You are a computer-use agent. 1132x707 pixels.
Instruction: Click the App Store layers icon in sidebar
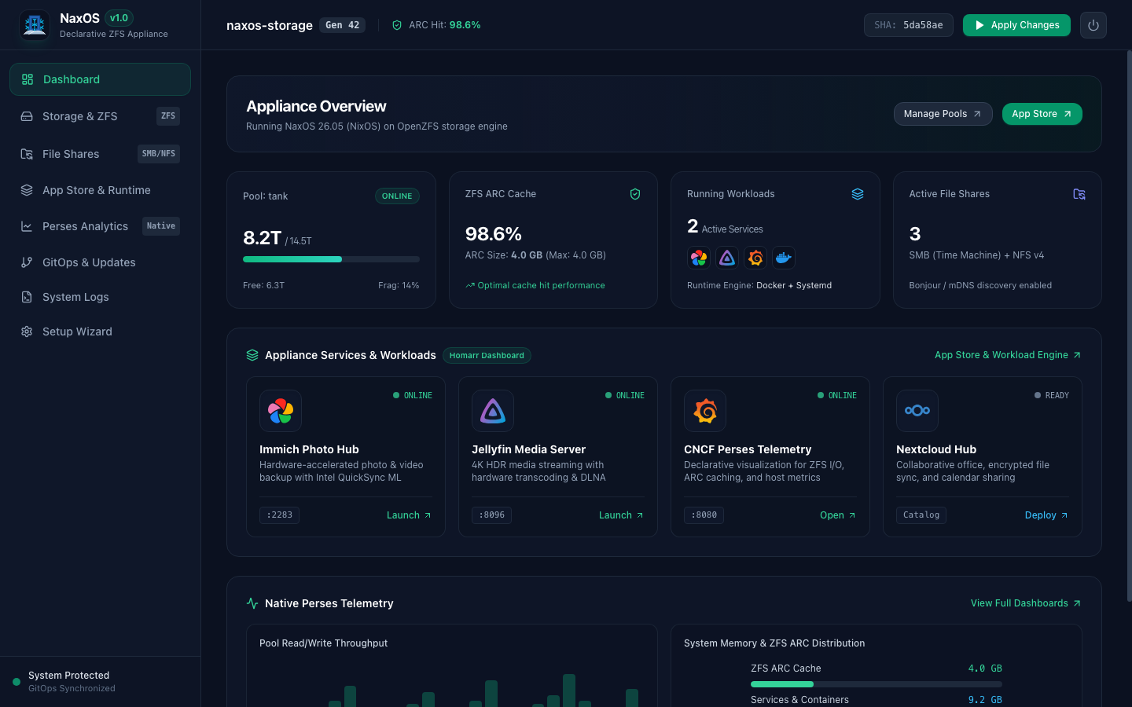[x=27, y=190]
